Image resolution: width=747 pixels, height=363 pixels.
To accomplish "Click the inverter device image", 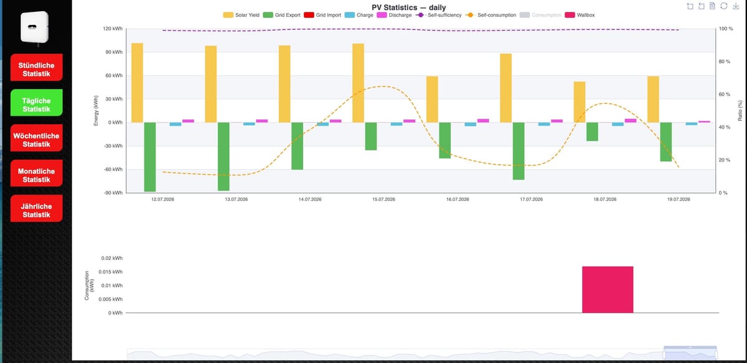I will (35, 27).
